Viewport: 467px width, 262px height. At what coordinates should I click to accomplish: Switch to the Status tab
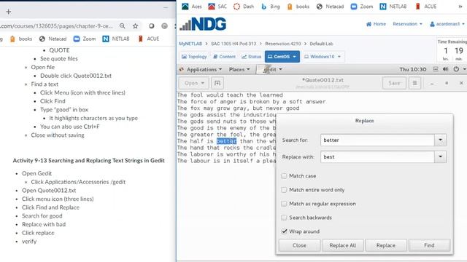point(251,57)
